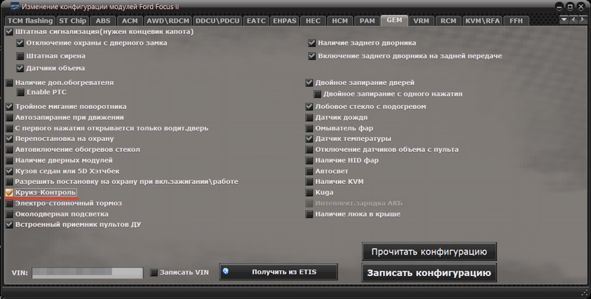This screenshot has width=591, height=299.
Task: Switch to the EATC tab
Action: [256, 21]
